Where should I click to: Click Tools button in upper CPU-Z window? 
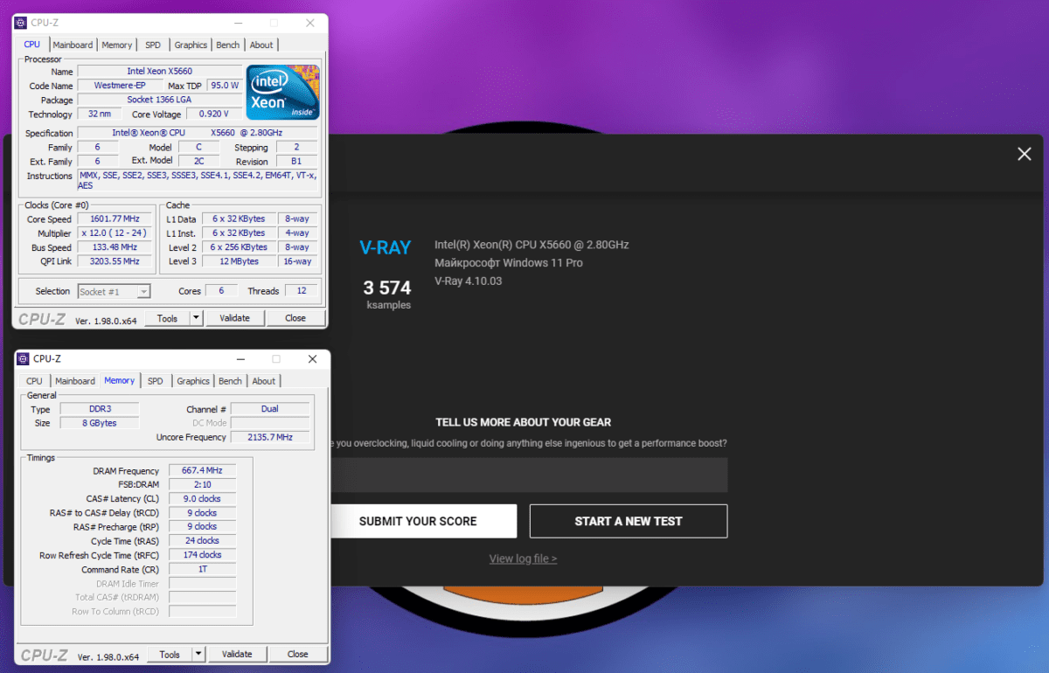pyautogui.click(x=168, y=318)
